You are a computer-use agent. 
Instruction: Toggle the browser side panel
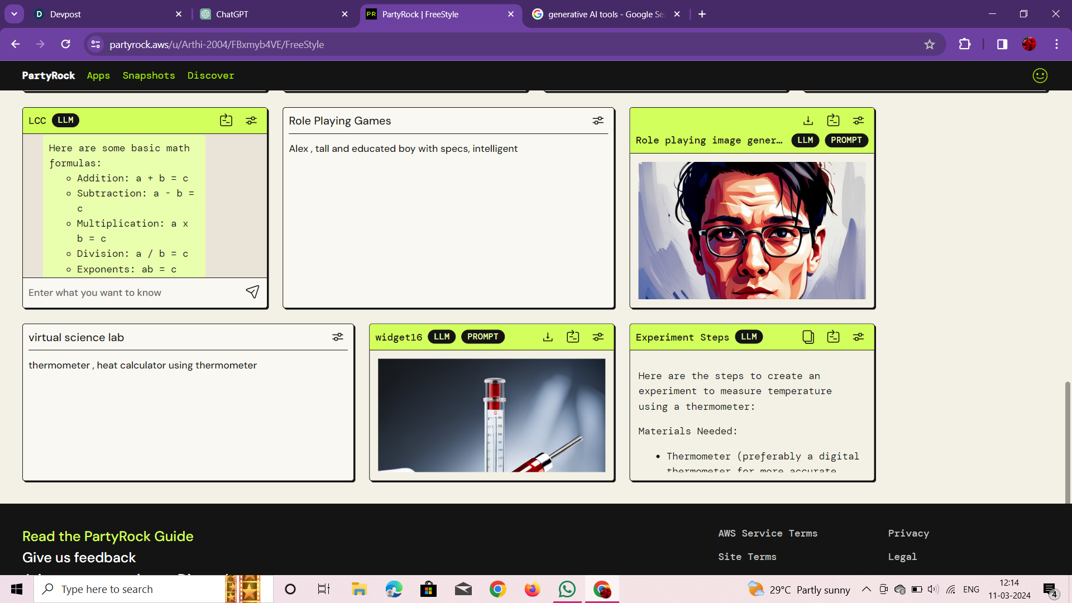click(1002, 44)
